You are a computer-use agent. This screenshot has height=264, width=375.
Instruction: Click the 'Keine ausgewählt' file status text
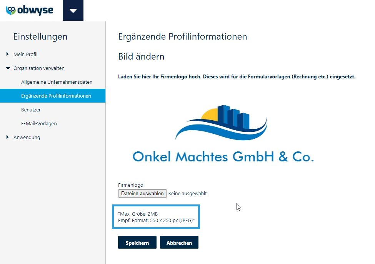[x=188, y=194]
